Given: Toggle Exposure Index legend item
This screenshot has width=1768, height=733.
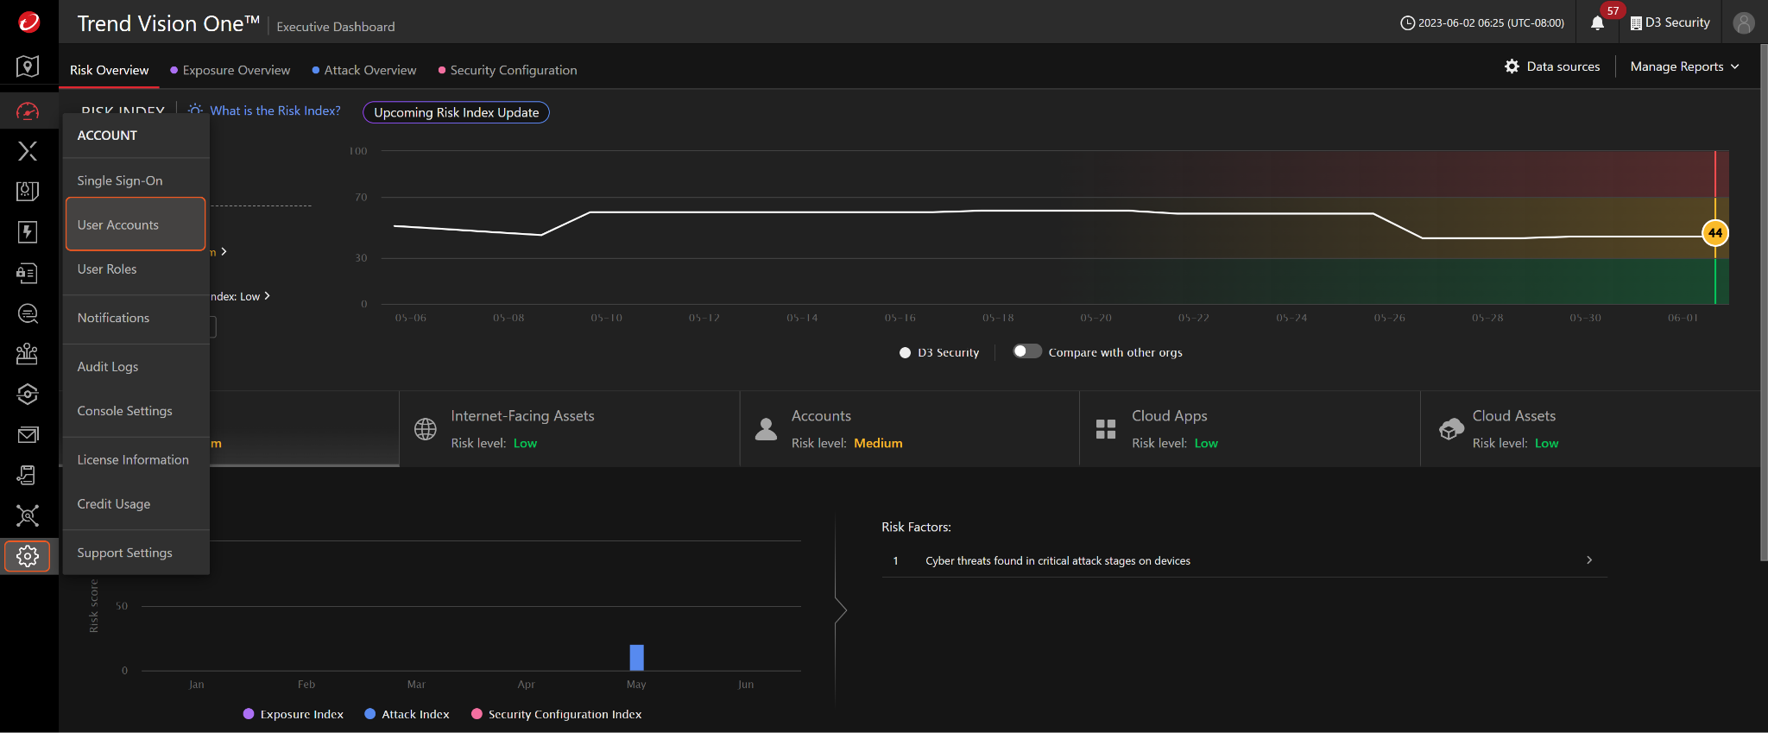Looking at the screenshot, I should (x=294, y=714).
